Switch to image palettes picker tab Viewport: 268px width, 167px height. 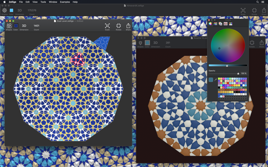(x=226, y=24)
